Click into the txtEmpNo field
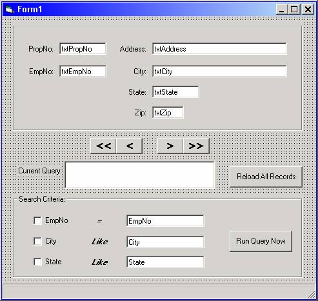This screenshot has height=301, width=318. 83,72
